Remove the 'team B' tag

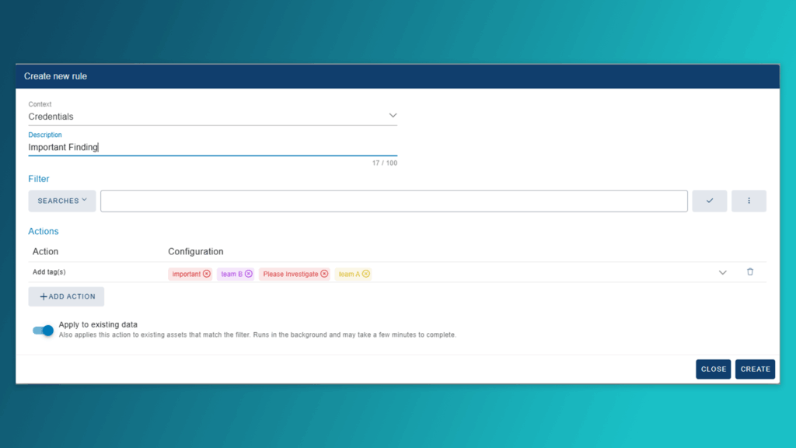249,274
